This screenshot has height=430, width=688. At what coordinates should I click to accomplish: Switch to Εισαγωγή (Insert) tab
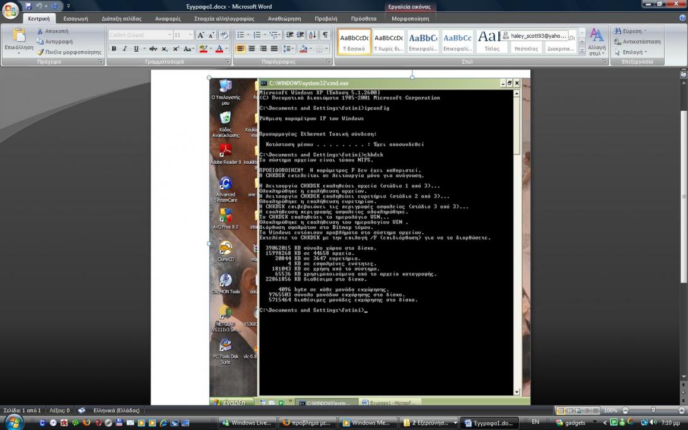[76, 18]
